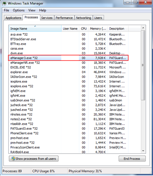Select the iexplore.exe *32 process
The image size is (153, 176).
(68, 86)
